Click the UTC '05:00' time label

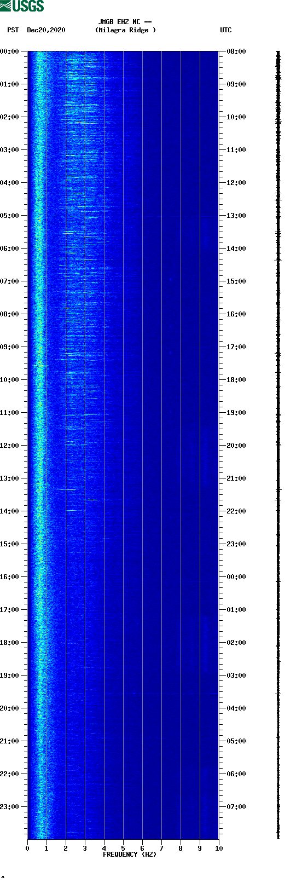(236, 741)
